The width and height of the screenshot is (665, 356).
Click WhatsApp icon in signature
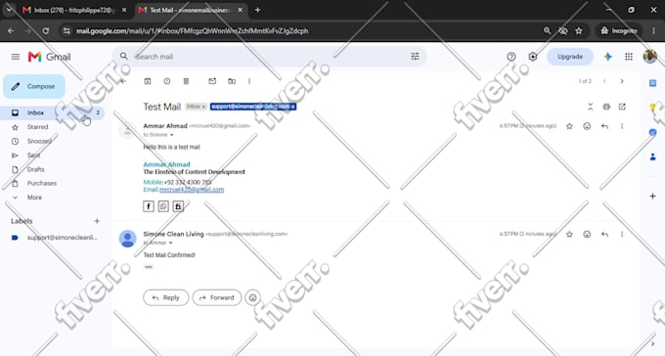163,206
